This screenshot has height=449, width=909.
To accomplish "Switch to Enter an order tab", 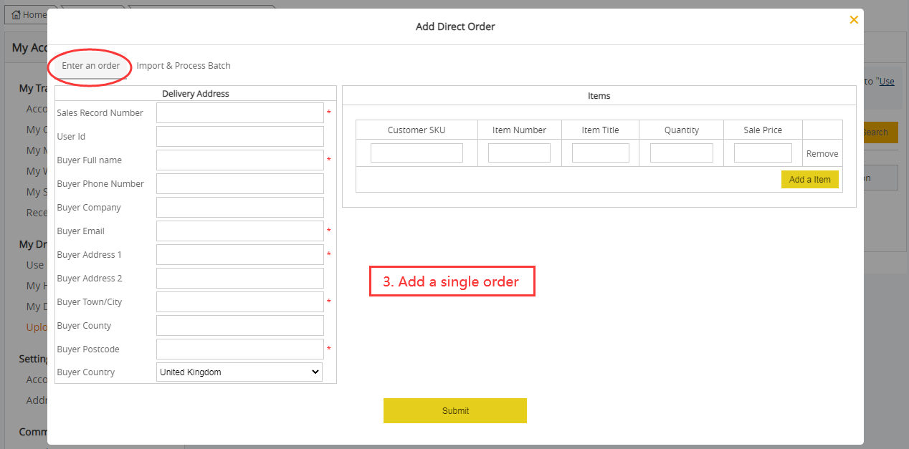I will pyautogui.click(x=91, y=66).
